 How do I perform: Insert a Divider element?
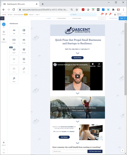point(24,41)
